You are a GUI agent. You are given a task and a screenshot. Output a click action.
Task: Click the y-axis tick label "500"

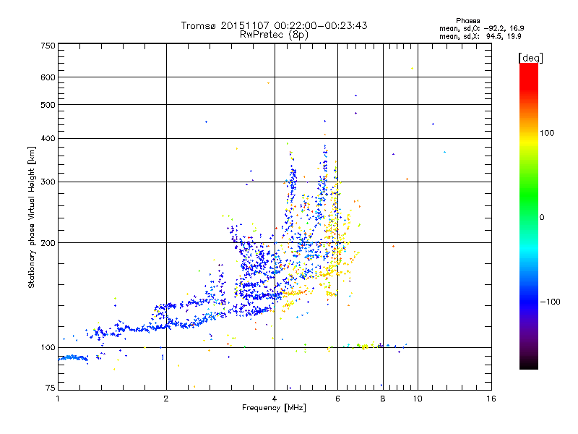pos(48,105)
